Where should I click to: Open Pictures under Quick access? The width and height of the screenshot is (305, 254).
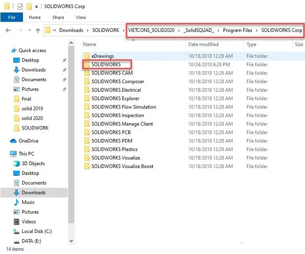click(30, 89)
